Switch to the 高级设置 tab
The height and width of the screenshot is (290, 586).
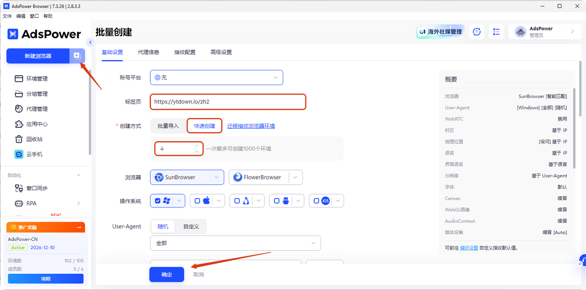pyautogui.click(x=221, y=52)
